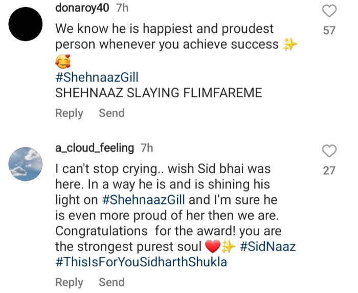358x293 pixels.
Task: Reply to a_cloud_feeling's comment
Action: (x=69, y=282)
